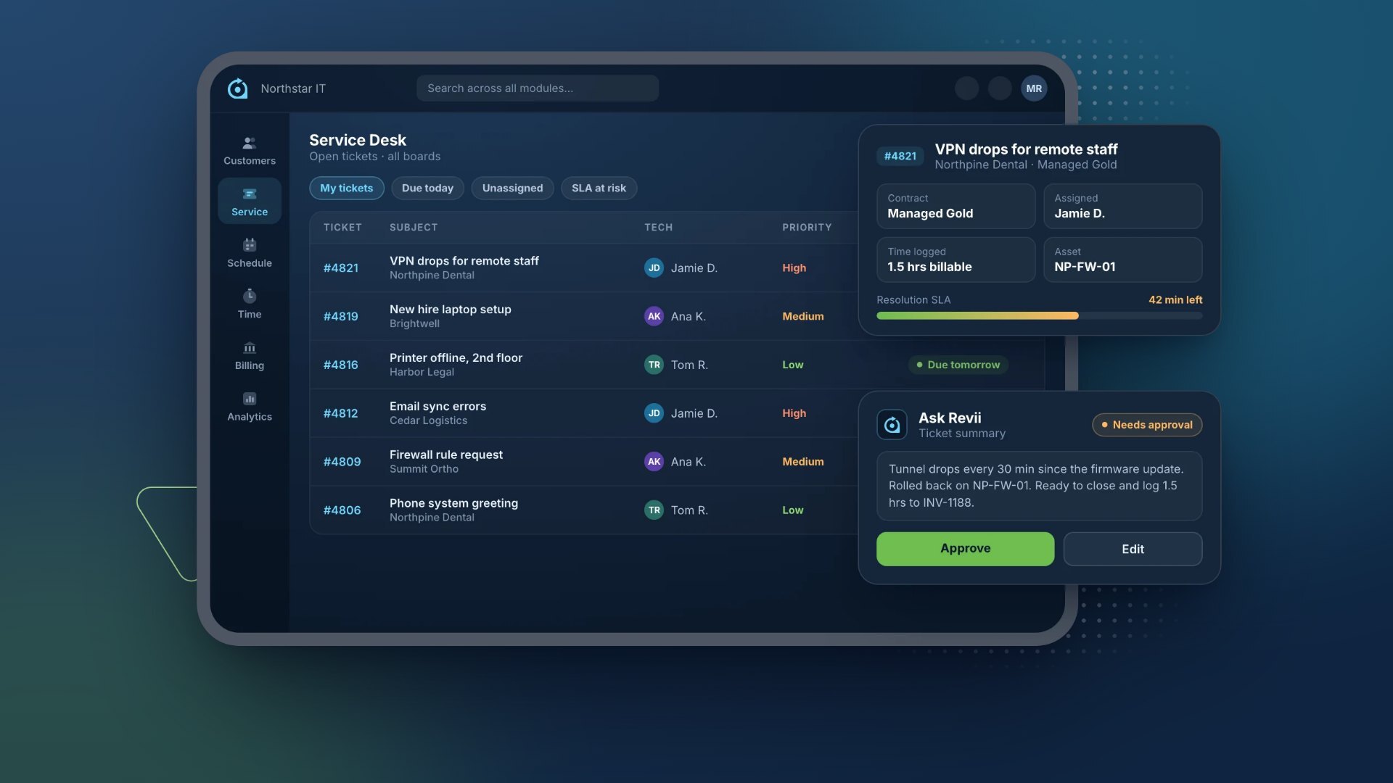
Task: Click the Service Desk page title
Action: pyautogui.click(x=358, y=140)
